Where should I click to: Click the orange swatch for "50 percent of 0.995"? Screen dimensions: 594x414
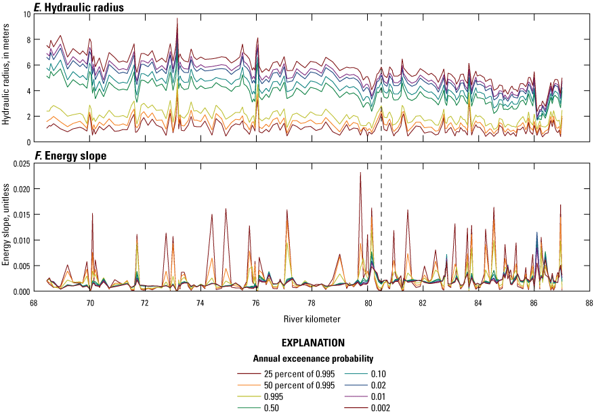[250, 385]
